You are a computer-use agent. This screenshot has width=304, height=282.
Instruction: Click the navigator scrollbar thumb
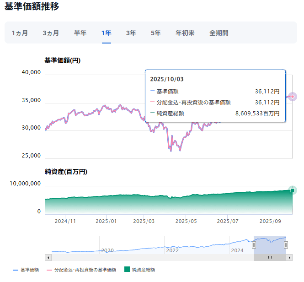(270, 257)
